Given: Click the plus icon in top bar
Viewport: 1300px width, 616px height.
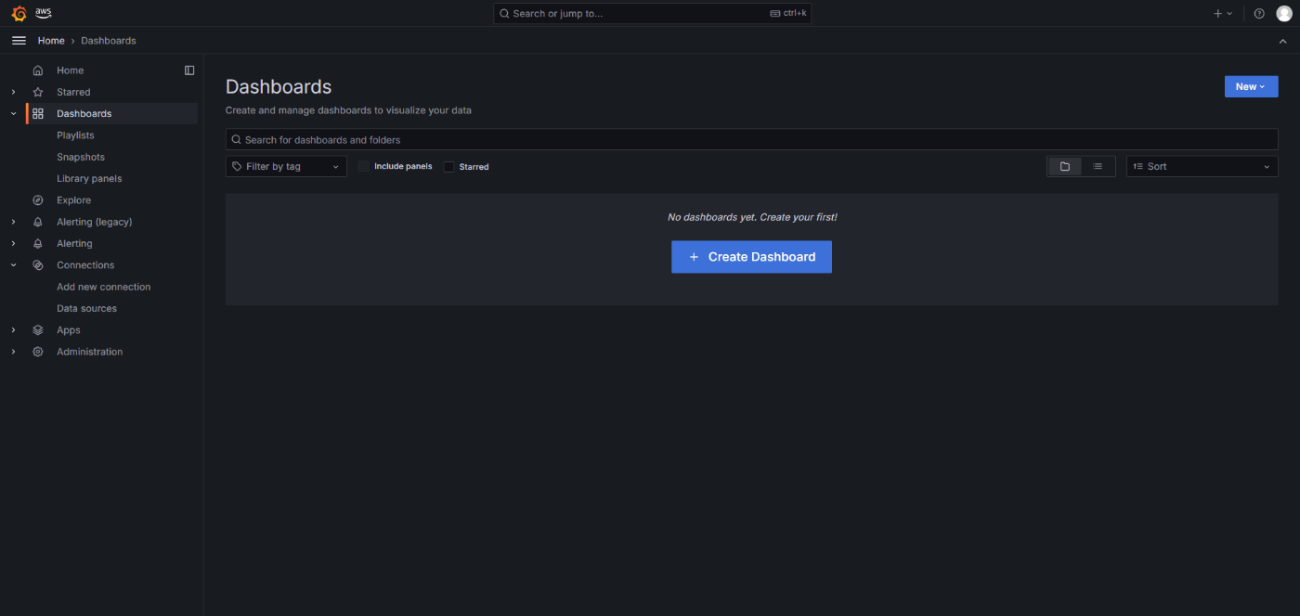Looking at the screenshot, I should tap(1218, 13).
